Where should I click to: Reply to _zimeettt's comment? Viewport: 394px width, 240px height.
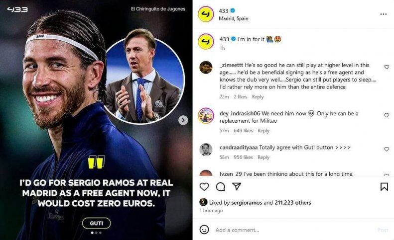point(258,97)
